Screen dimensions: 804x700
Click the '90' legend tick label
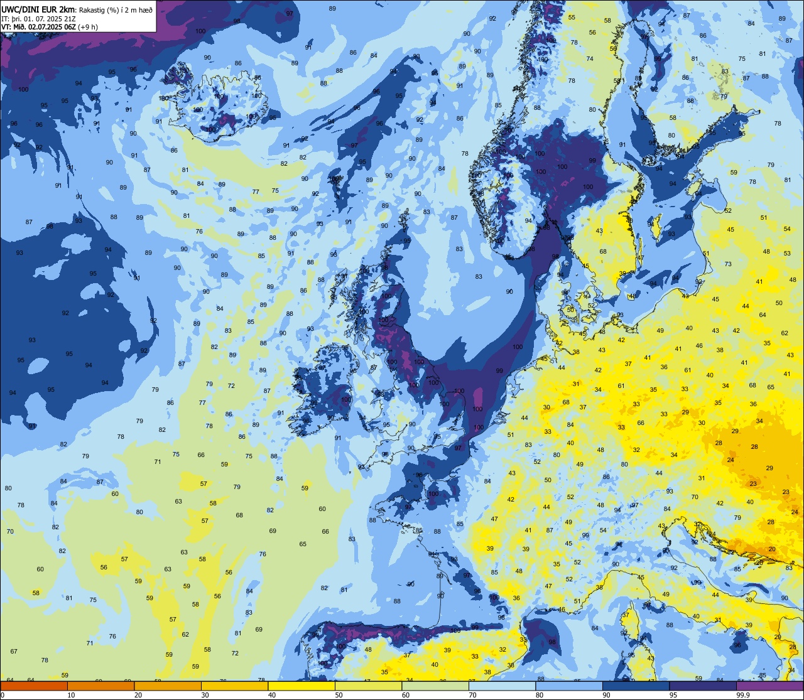click(x=606, y=695)
